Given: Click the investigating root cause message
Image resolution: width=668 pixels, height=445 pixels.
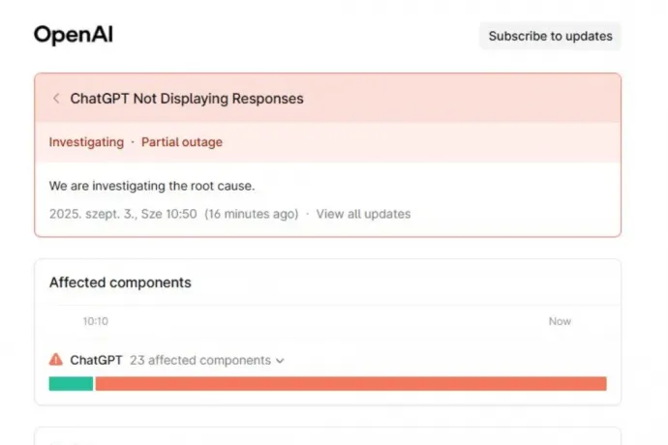Looking at the screenshot, I should [152, 185].
